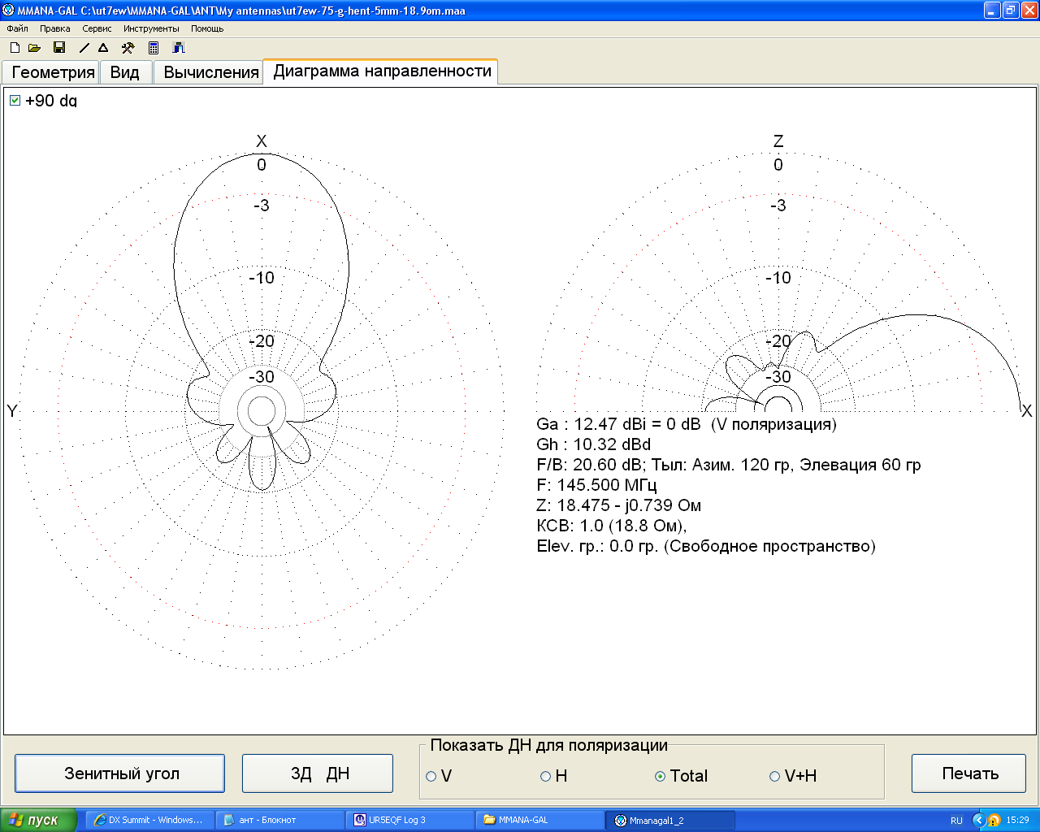Save the antenna with the floppy icon
This screenshot has width=1040, height=832.
59,48
